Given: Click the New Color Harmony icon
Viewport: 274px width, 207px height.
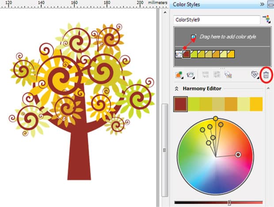Looking at the screenshot, I should 191,75.
